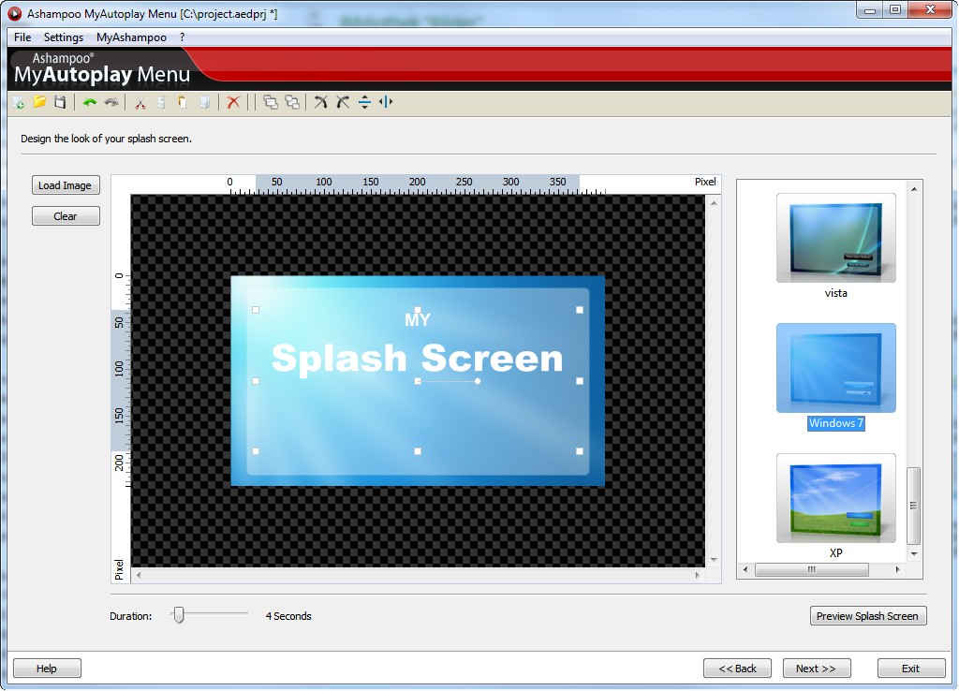
Task: Select the 'Splash Screen' text on canvas
Action: pos(417,358)
